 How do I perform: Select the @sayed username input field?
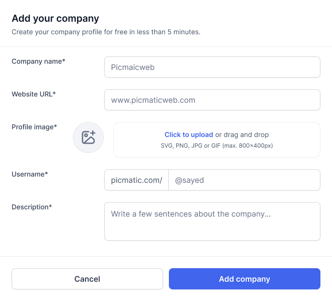(244, 180)
